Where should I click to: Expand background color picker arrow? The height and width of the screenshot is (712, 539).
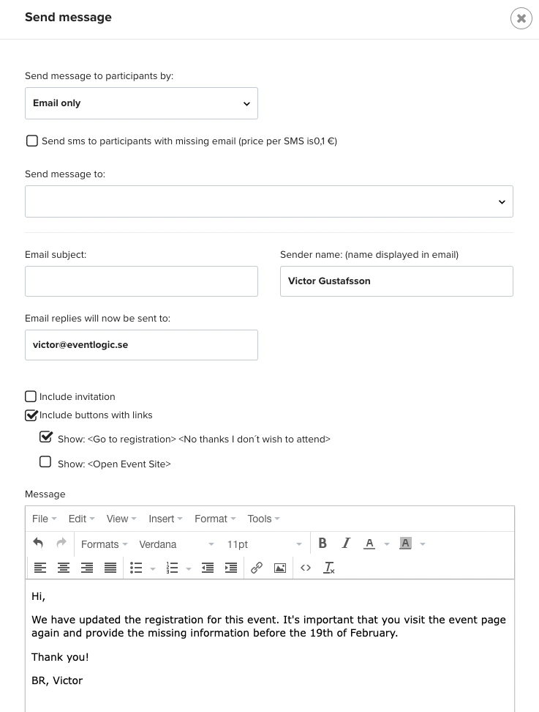[x=423, y=544]
